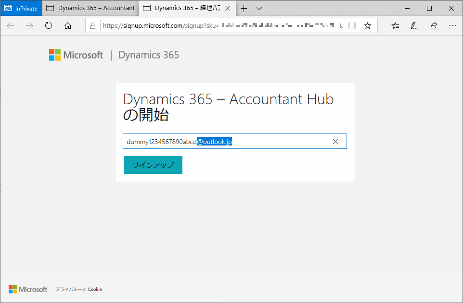Go back to the previous page

[x=11, y=25]
